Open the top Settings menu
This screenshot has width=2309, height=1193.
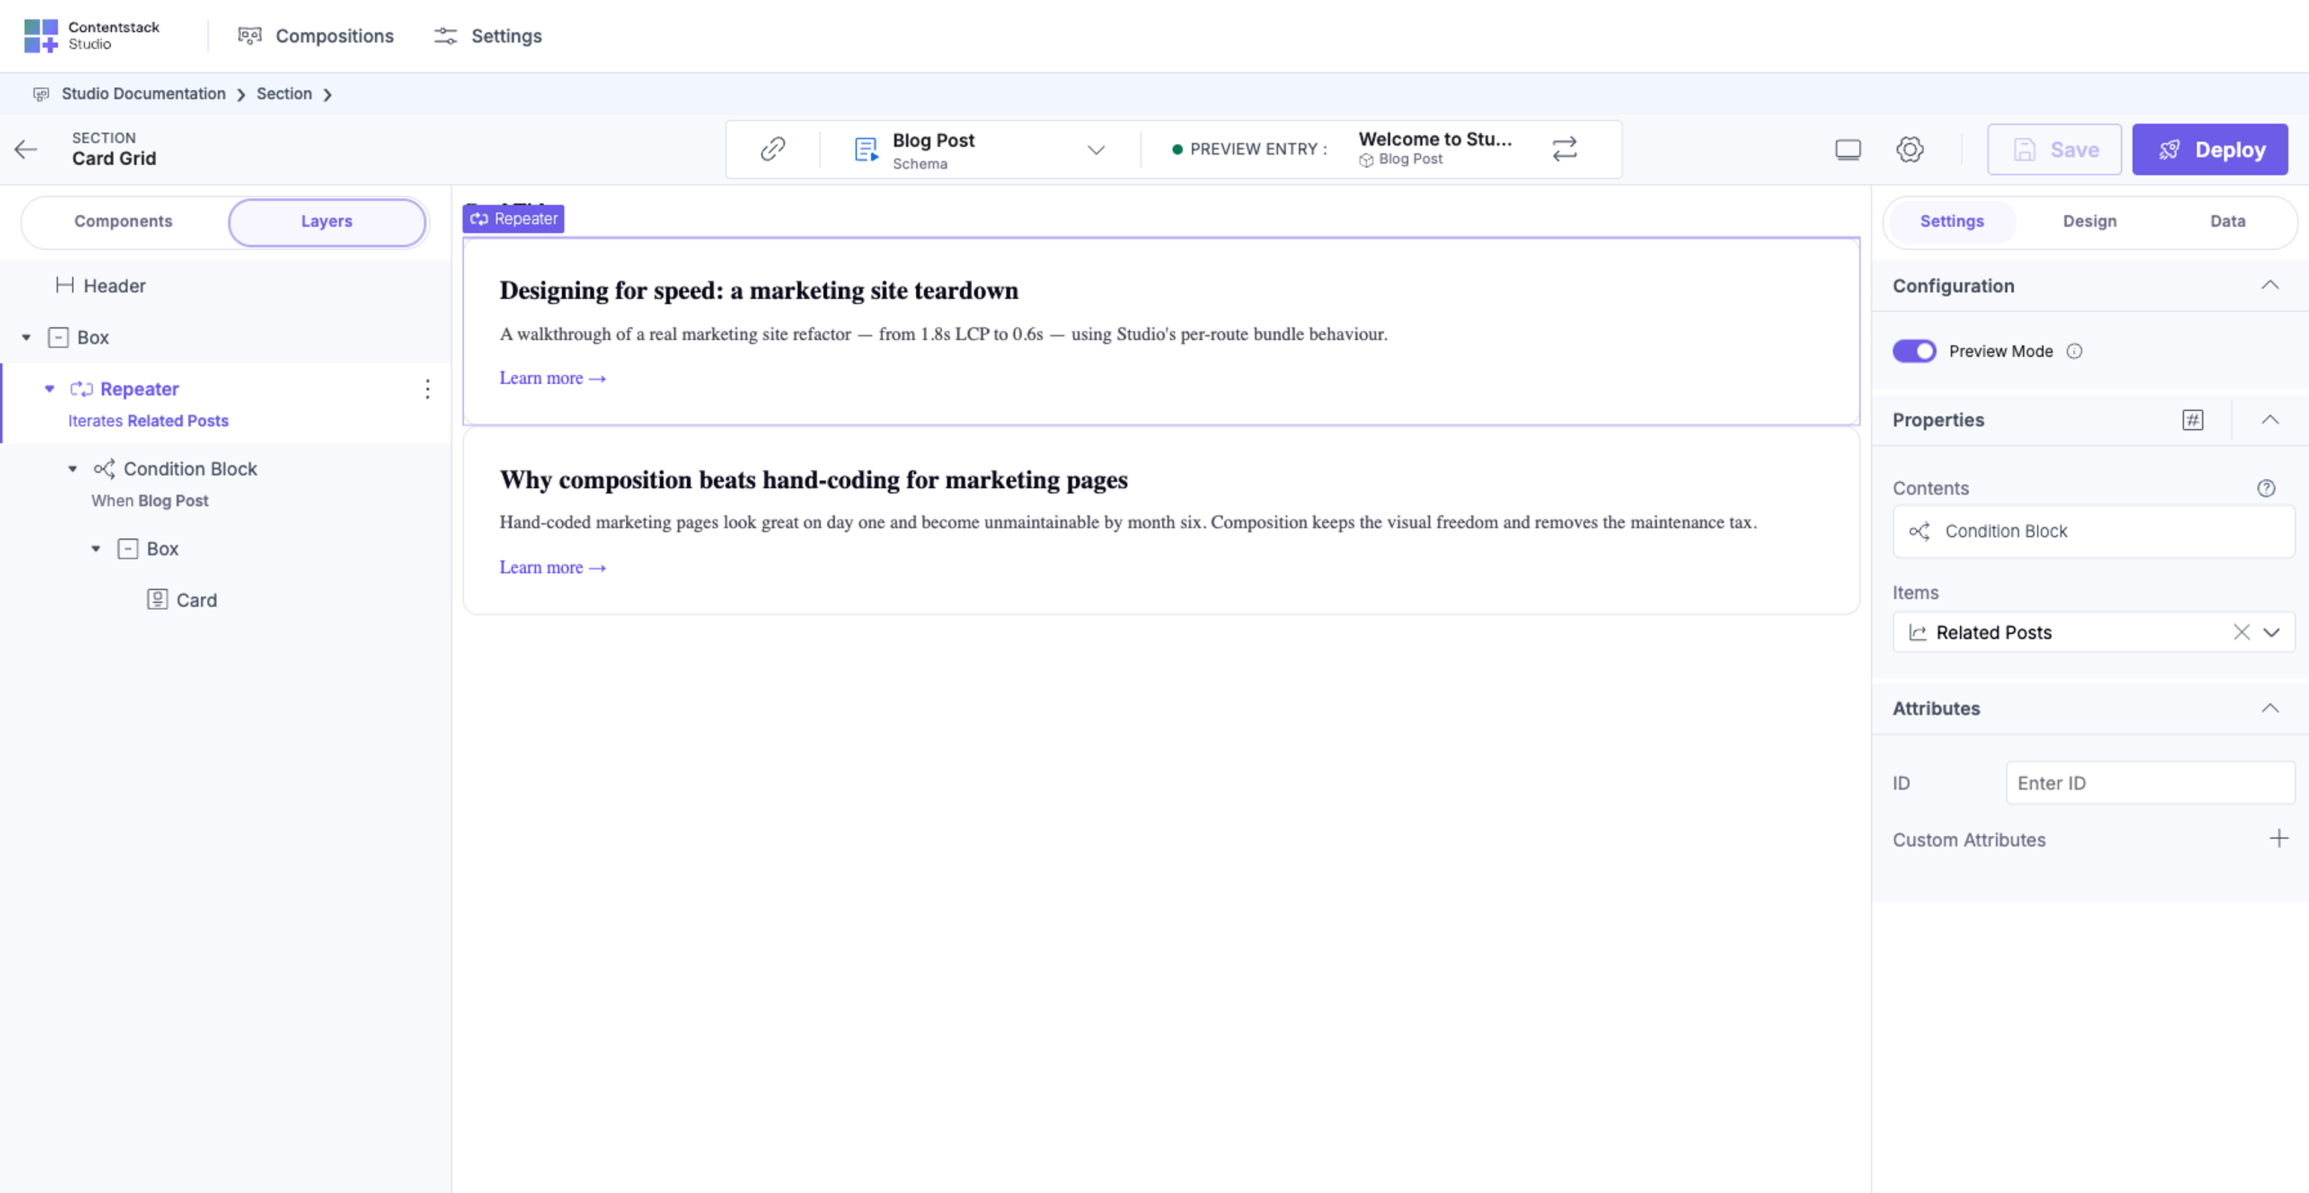click(x=488, y=36)
